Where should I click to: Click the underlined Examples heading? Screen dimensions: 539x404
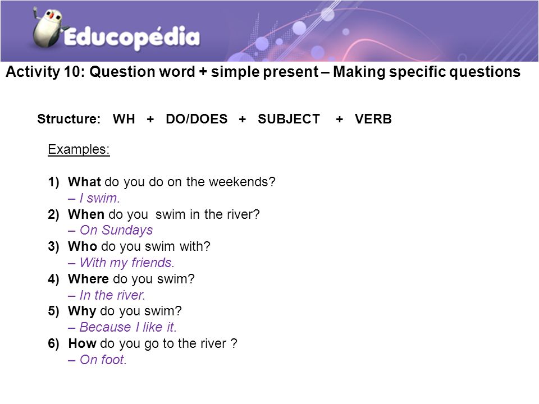pyautogui.click(x=79, y=149)
